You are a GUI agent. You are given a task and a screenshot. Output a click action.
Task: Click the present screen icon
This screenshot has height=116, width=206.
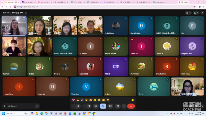[96, 106]
